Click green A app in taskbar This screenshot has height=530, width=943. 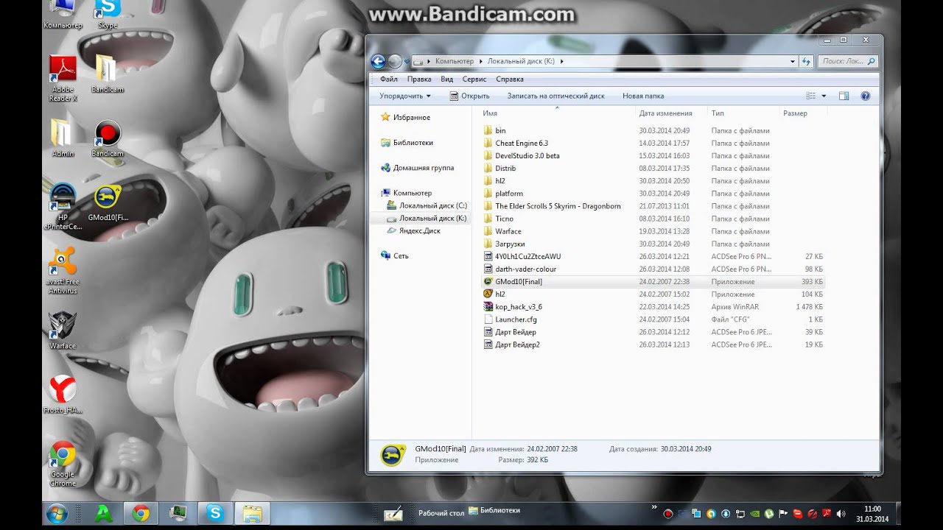(x=104, y=513)
